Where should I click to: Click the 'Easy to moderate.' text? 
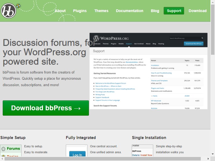(x=36, y=152)
